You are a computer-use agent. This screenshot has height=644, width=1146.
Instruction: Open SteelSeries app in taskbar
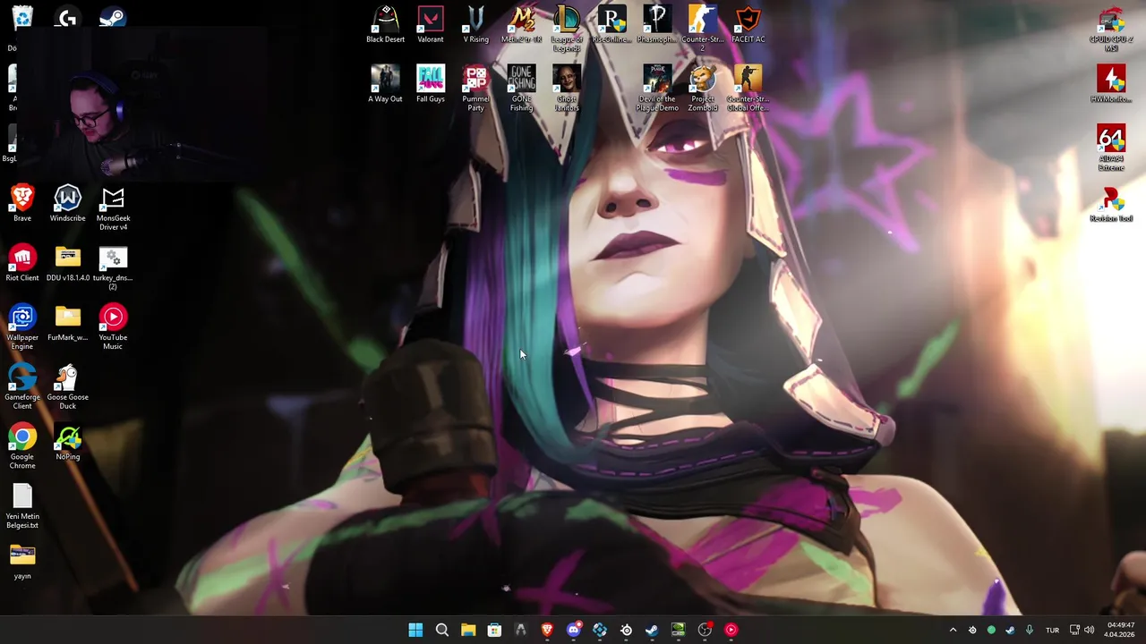point(626,630)
